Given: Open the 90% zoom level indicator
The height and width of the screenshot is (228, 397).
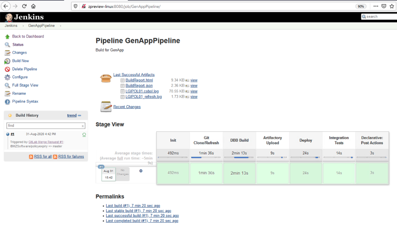Looking at the screenshot, I should (x=361, y=6).
